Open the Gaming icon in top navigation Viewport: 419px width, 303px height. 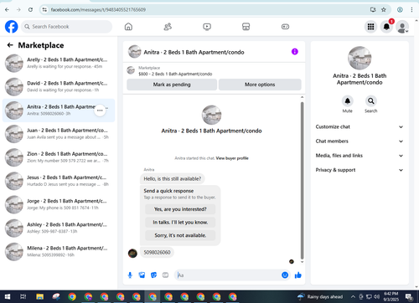285,27
